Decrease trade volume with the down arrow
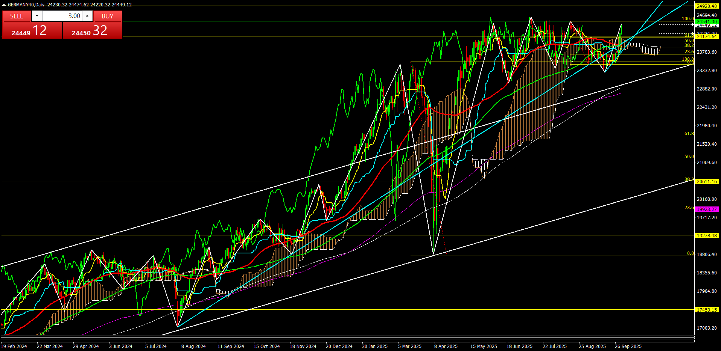This screenshot has width=721, height=351. [37, 16]
